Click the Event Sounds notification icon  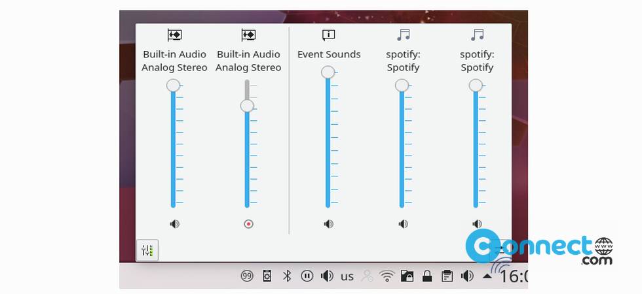[x=328, y=35]
